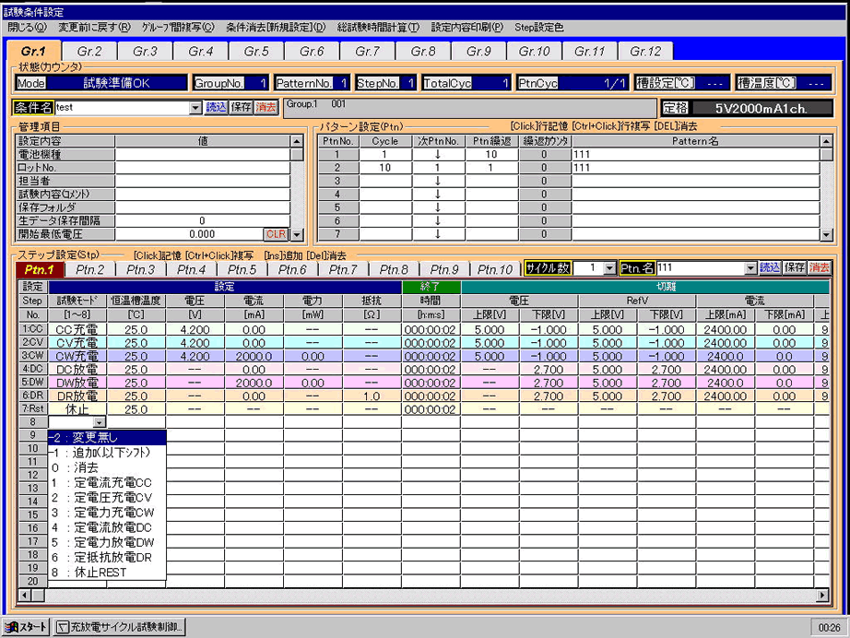Choose '5 : 定電力放電DW' option

click(107, 542)
